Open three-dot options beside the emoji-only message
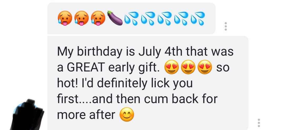Image resolution: width=296 pixels, height=130 pixels. (x=225, y=26)
